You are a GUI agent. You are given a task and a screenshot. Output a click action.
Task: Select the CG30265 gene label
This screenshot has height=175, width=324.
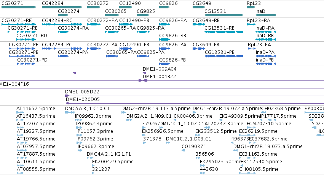(x=116, y=11)
